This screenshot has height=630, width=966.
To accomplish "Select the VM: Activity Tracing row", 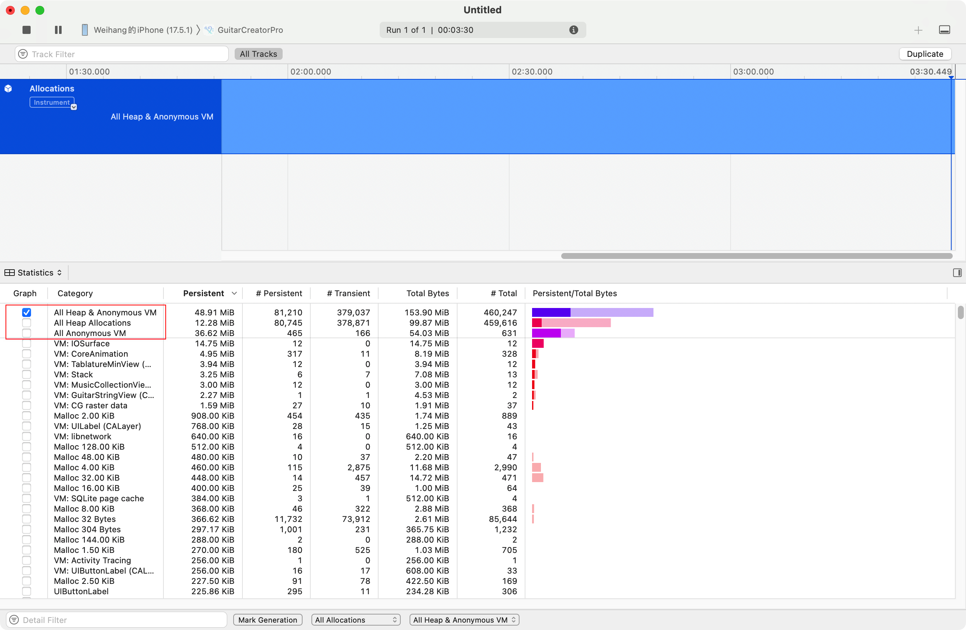I will 477,560.
